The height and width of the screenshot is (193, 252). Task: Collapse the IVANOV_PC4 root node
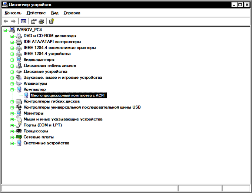coord(5,30)
